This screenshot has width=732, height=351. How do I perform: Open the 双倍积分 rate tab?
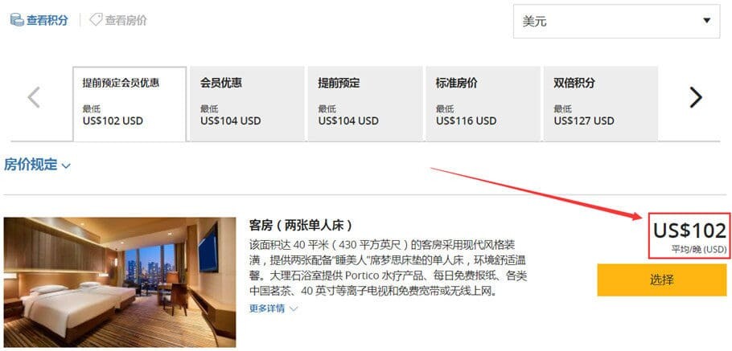601,104
